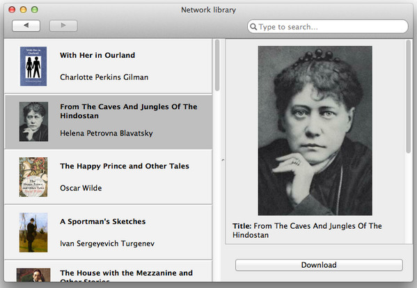Minimize the Network library window
This screenshot has height=288, width=417.
23,10
